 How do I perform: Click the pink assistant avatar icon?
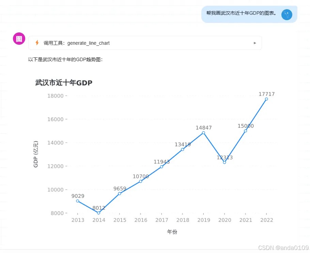(x=19, y=39)
